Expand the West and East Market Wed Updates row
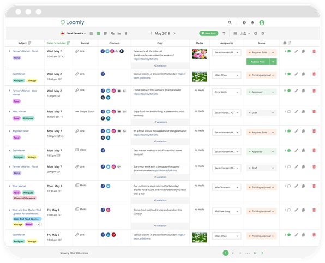This screenshot has width=325, height=263. click(x=9, y=210)
